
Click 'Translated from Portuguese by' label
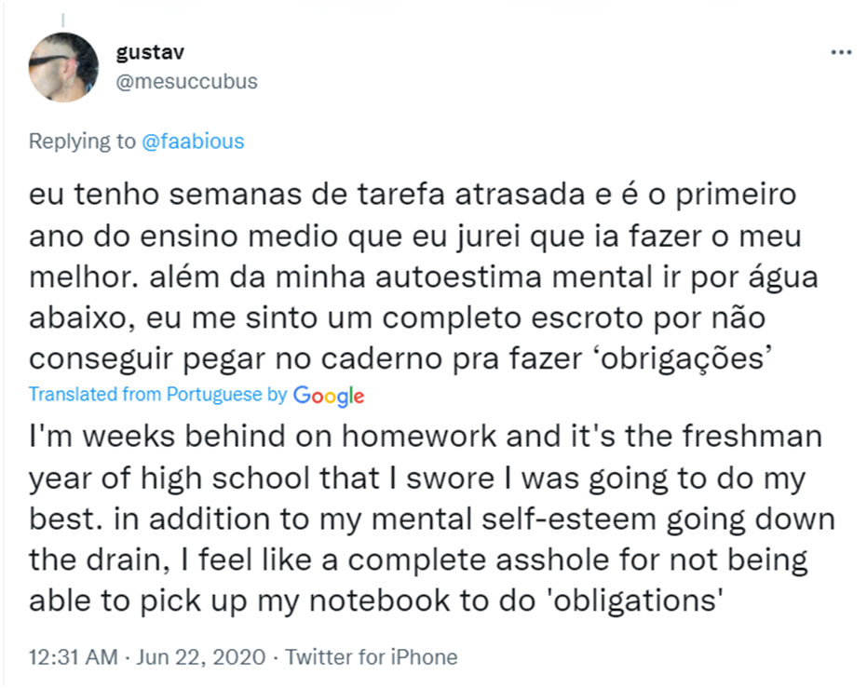click(x=158, y=395)
